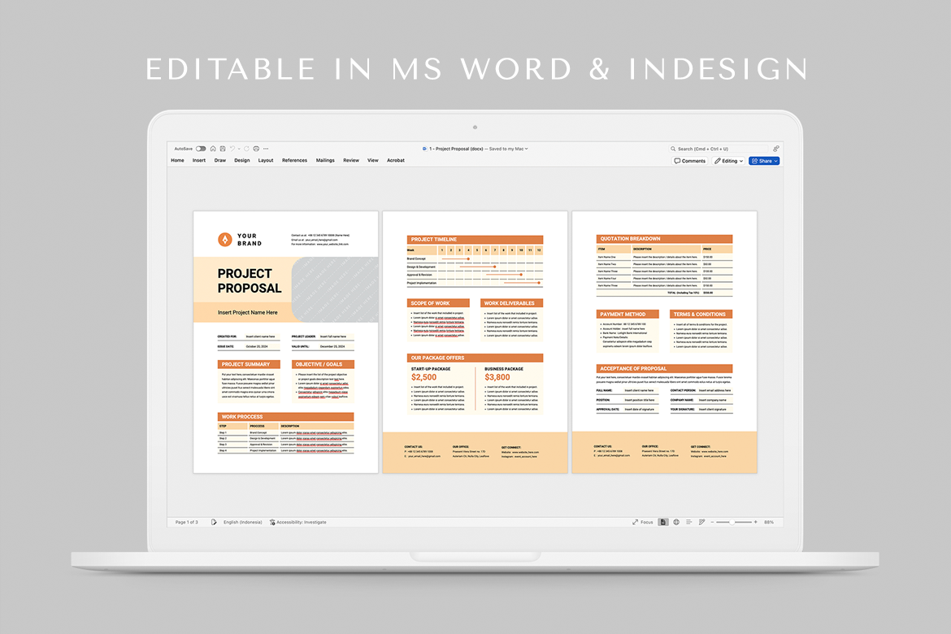Screen dimensions: 951x634
Task: Switch to Web Layout view icon
Action: coord(676,522)
